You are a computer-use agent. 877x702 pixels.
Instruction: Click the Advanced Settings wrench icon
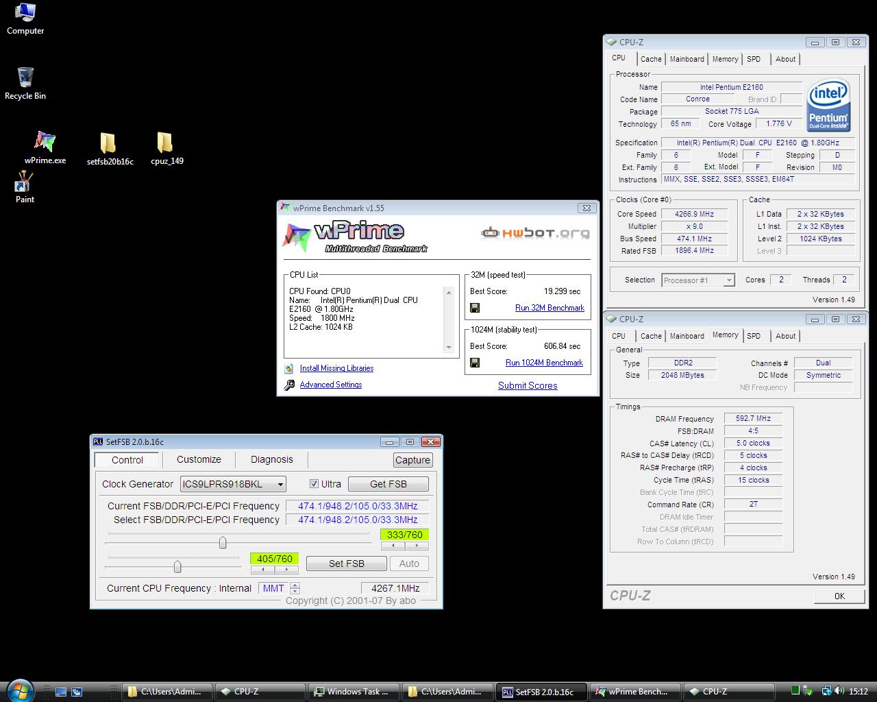(x=289, y=385)
